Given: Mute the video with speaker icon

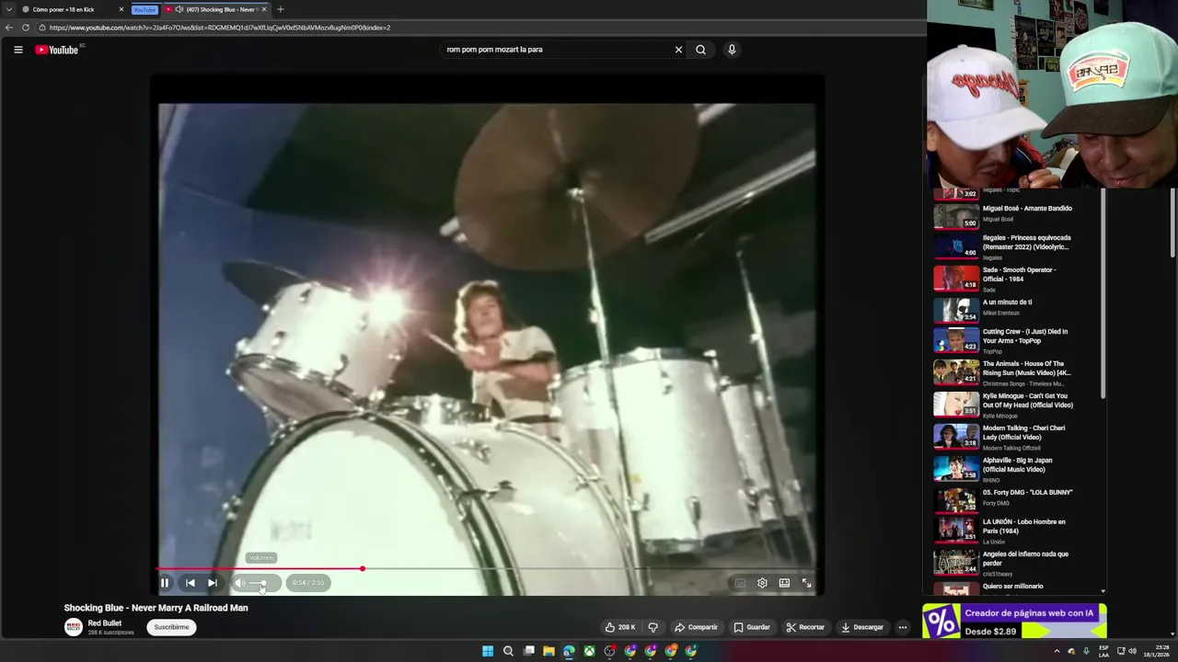Looking at the screenshot, I should click(240, 583).
